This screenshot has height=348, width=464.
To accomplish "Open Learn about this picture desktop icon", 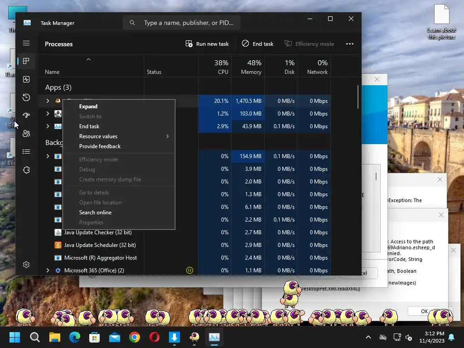I will click(x=441, y=22).
